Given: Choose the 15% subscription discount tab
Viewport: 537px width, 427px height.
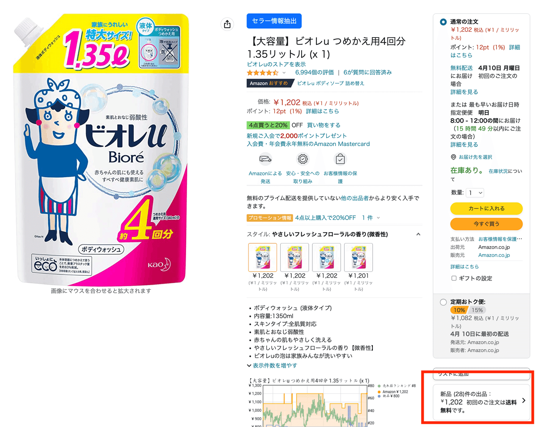Looking at the screenshot, I should [477, 310].
